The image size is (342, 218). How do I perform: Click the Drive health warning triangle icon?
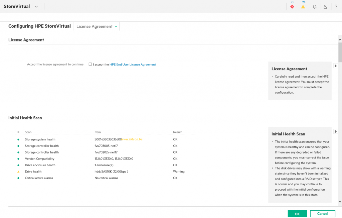(x=18, y=172)
